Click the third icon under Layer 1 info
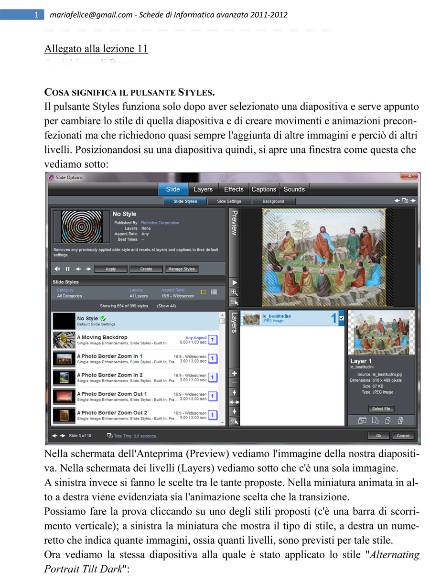Image resolution: width=430 pixels, height=582 pixels. [388, 420]
